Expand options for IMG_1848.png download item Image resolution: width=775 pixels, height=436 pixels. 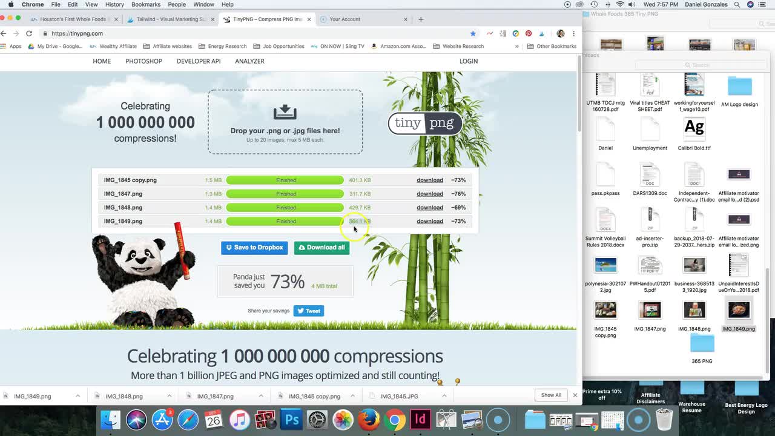click(x=169, y=396)
